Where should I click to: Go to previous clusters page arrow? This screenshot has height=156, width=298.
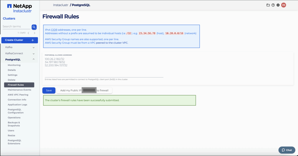coord(28,33)
